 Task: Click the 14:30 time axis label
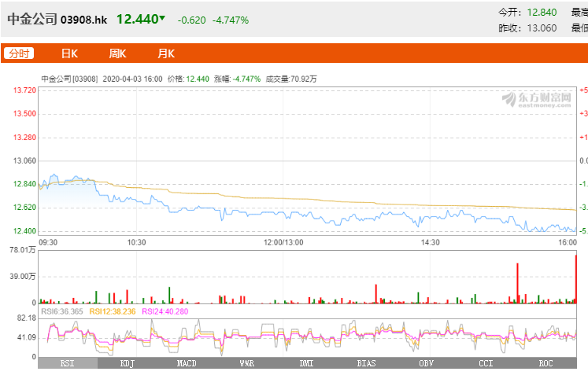[x=430, y=242]
